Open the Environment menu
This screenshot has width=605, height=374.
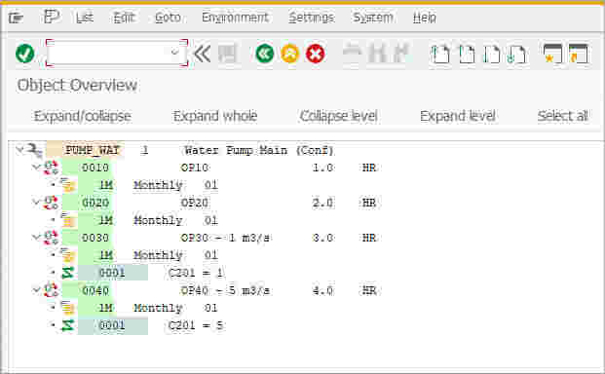pyautogui.click(x=235, y=18)
